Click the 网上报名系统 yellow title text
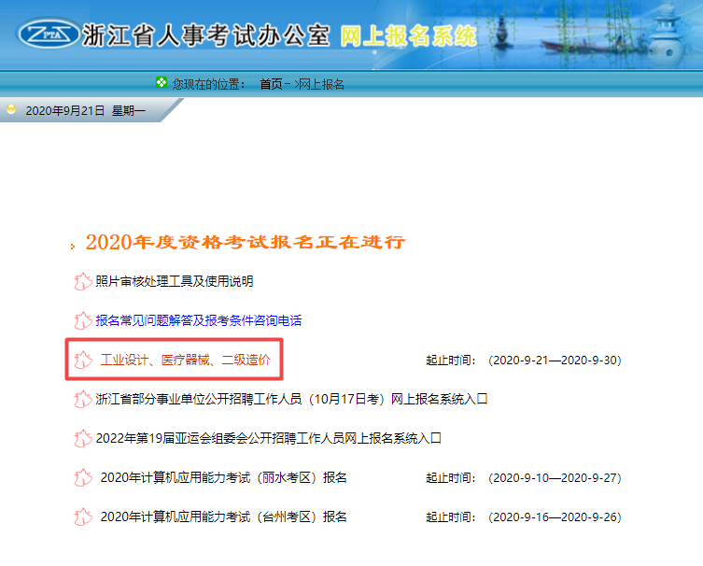This screenshot has height=566, width=703. point(408,35)
